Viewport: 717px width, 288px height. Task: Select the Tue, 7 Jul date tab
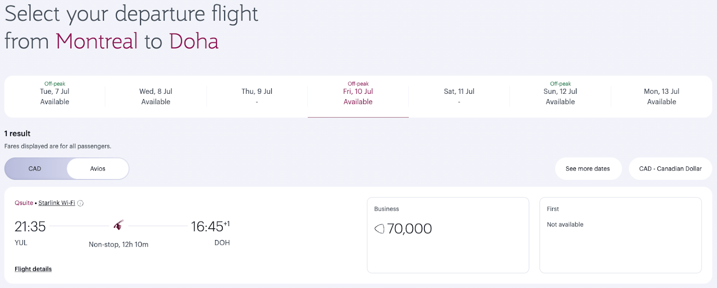[55, 96]
